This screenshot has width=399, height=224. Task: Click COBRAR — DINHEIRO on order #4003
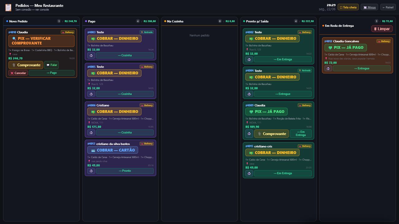click(114, 39)
